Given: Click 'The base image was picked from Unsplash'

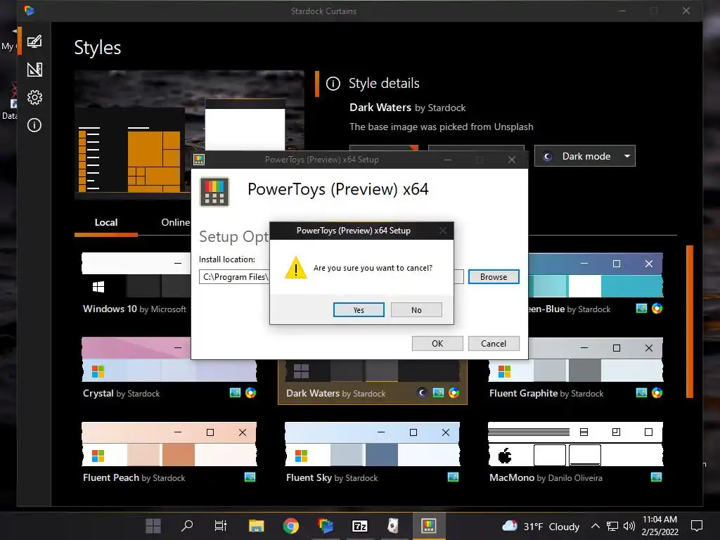Looking at the screenshot, I should [x=442, y=127].
